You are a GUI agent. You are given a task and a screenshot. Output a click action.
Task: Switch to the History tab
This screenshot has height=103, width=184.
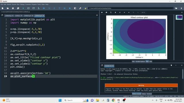tap(144, 94)
